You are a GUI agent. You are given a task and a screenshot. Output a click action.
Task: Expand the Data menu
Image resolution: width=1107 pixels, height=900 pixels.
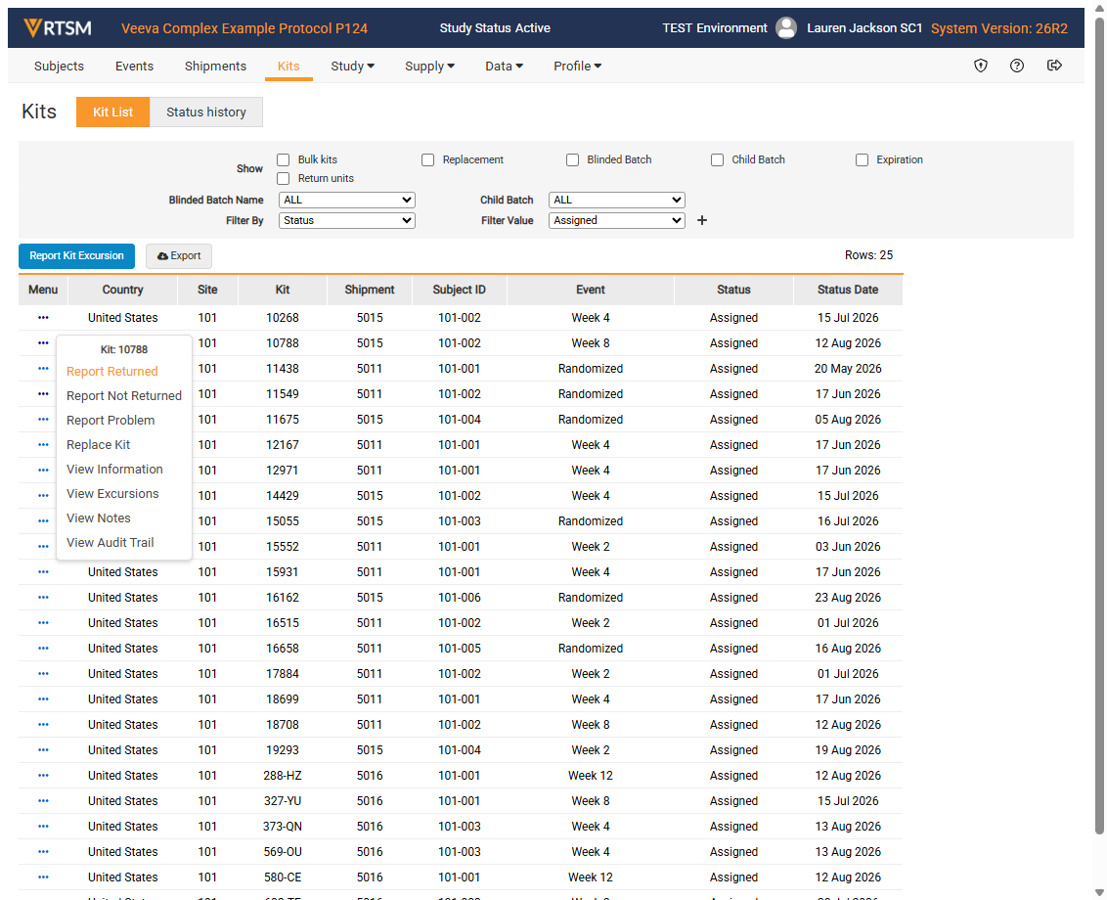[x=504, y=67]
